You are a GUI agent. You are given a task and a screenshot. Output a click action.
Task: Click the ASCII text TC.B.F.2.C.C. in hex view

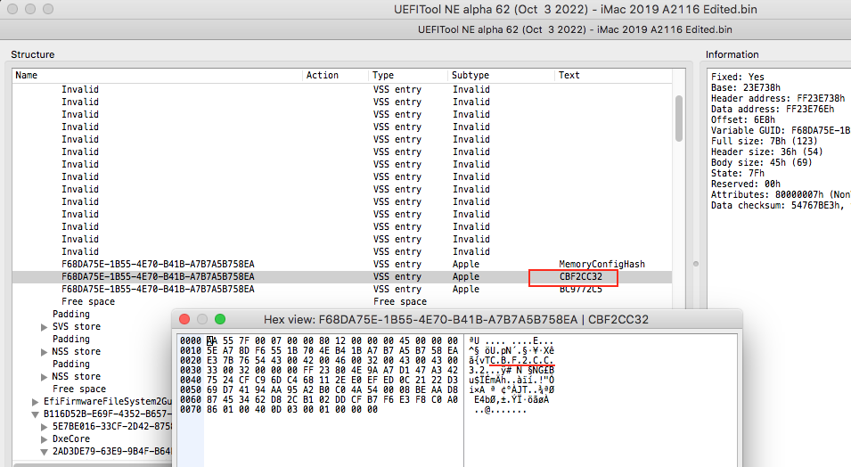click(x=519, y=361)
